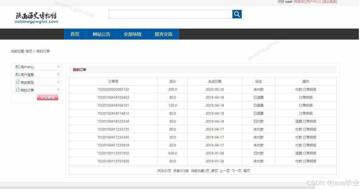
Task: Go to 上一页 in pagination
Action: [x=224, y=171]
